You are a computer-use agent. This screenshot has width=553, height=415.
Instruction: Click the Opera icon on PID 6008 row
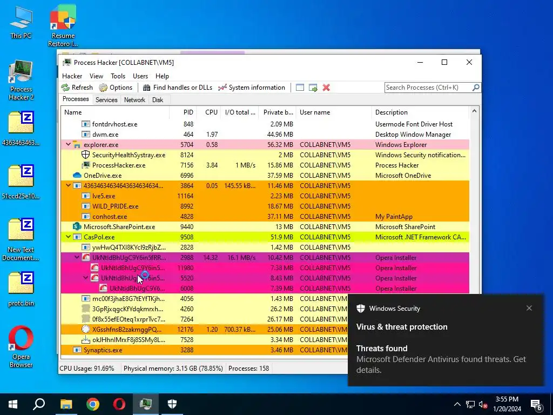point(103,289)
